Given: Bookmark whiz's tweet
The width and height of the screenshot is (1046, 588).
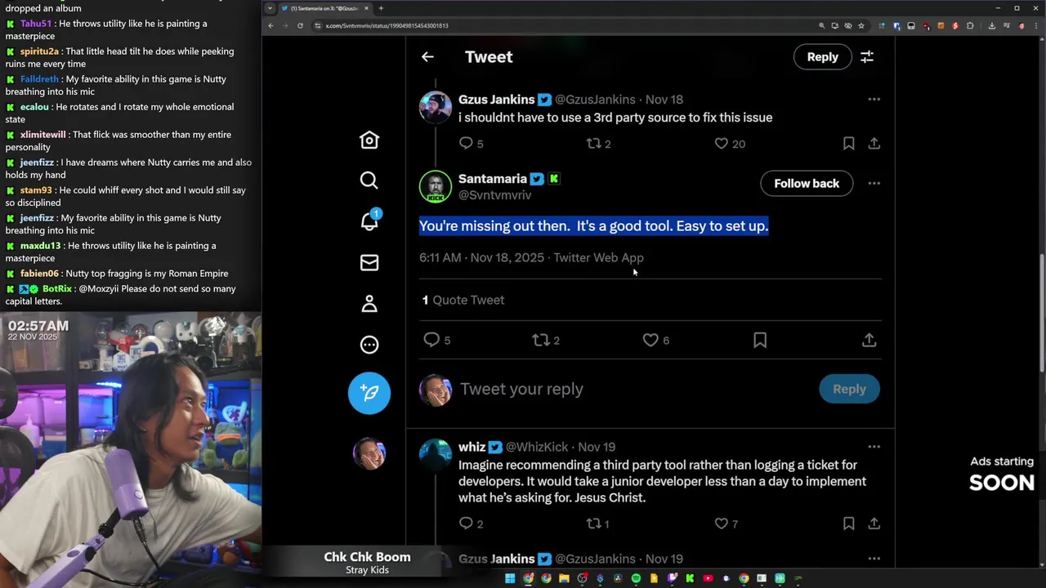Looking at the screenshot, I should coord(848,523).
